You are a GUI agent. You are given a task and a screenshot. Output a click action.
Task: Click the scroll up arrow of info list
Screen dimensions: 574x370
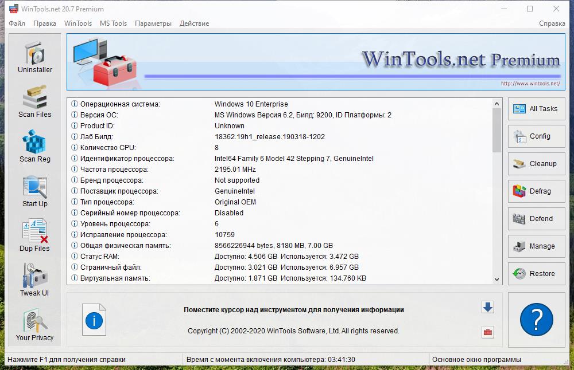coord(497,104)
